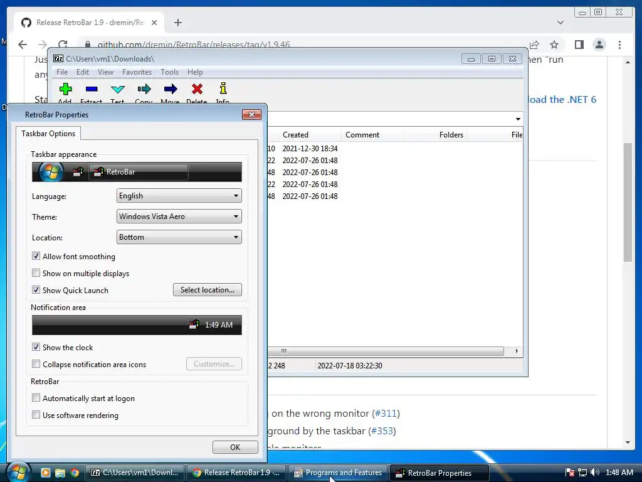
Task: Switch to the 7-Zip Downloads taskbar button
Action: point(135,473)
